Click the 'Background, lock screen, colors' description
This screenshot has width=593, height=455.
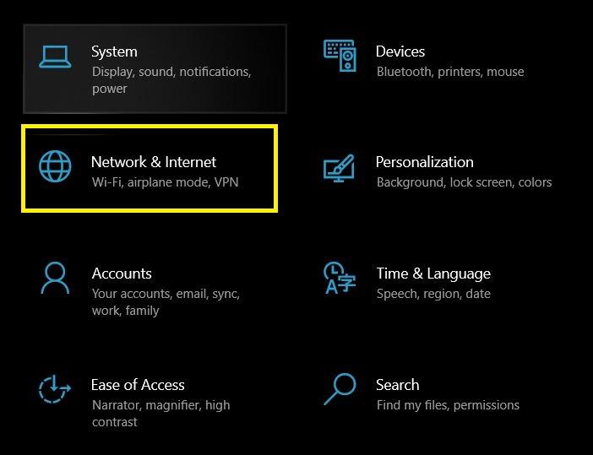(x=464, y=182)
